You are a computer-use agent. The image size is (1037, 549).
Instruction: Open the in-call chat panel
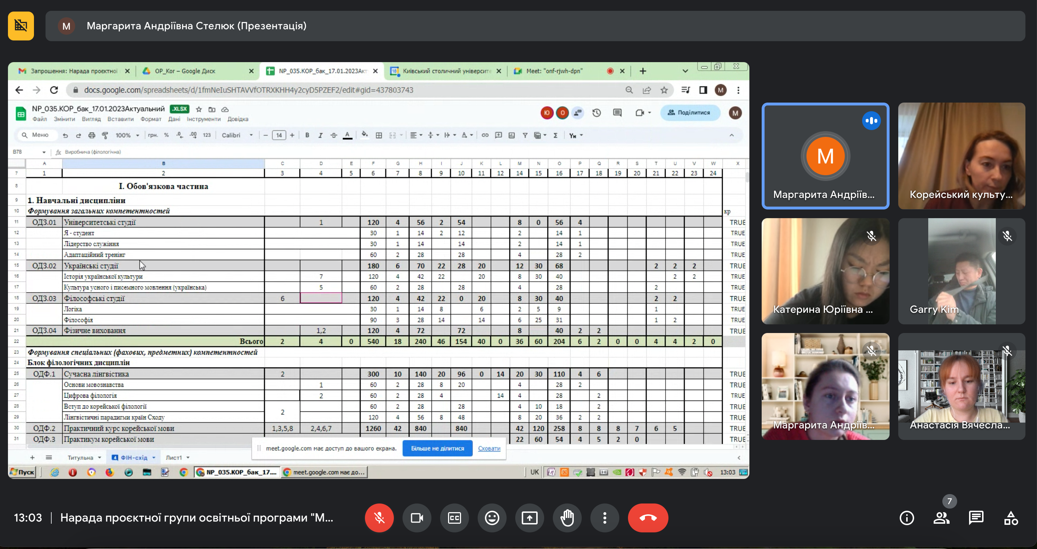(x=976, y=518)
